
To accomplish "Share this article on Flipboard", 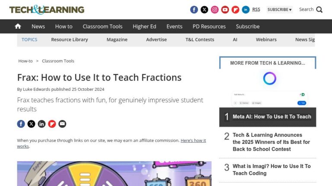I will [52, 124].
